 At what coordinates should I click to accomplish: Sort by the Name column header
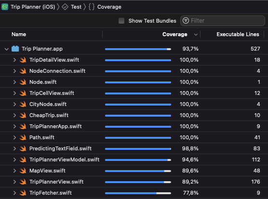(x=19, y=34)
